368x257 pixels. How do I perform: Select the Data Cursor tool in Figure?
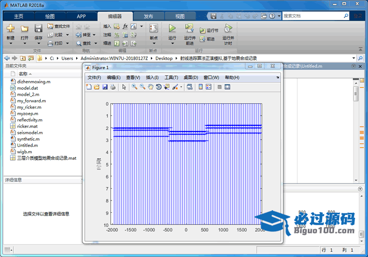167,87
